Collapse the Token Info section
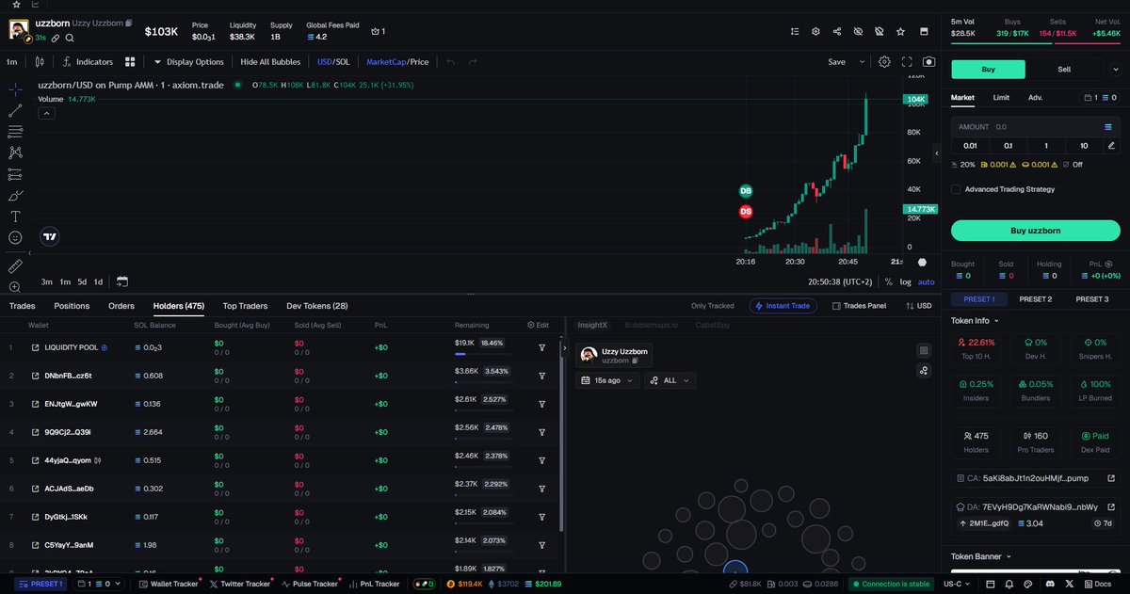The width and height of the screenshot is (1130, 594). (x=977, y=320)
